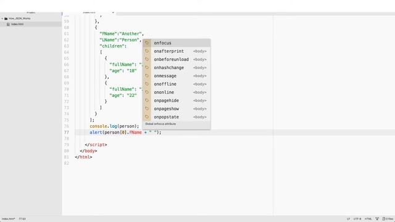The height and width of the screenshot is (222, 395).
Task: Click tag icon beside onfocus
Action: click(x=147, y=43)
